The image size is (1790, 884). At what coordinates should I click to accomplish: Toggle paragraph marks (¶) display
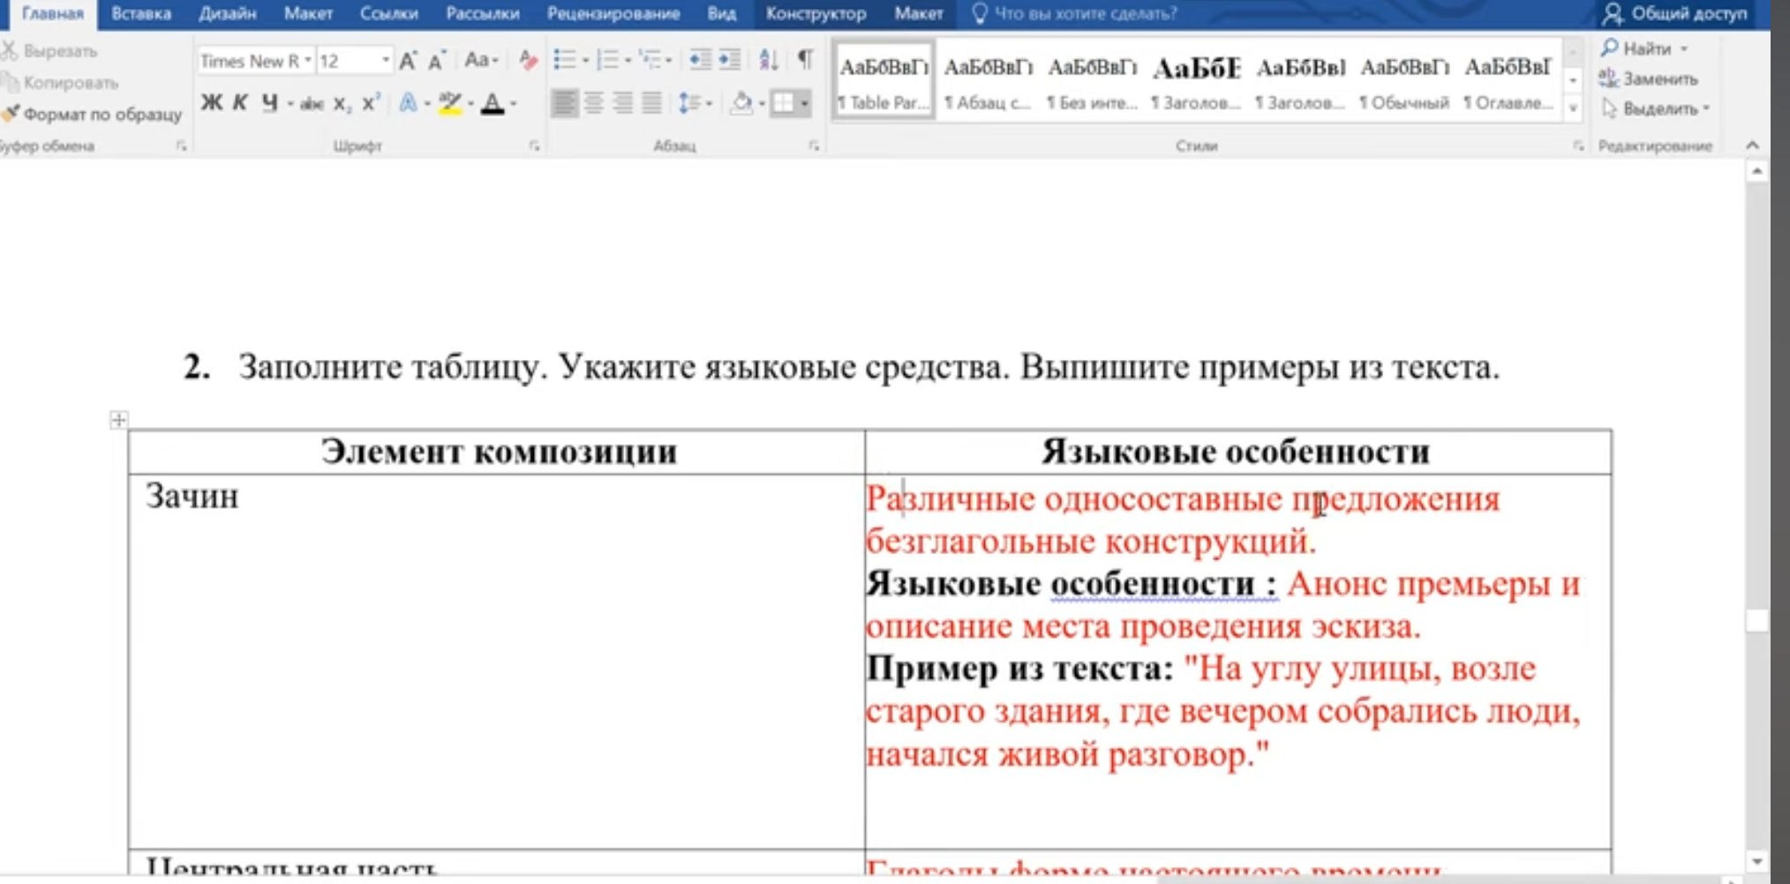coord(805,60)
